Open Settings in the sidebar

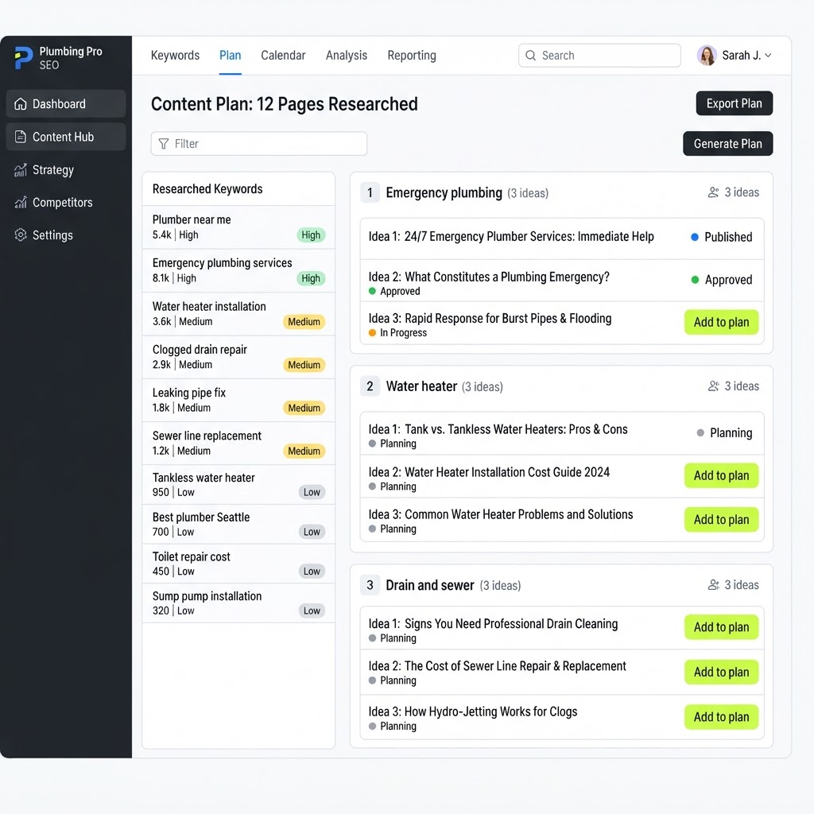point(66,235)
